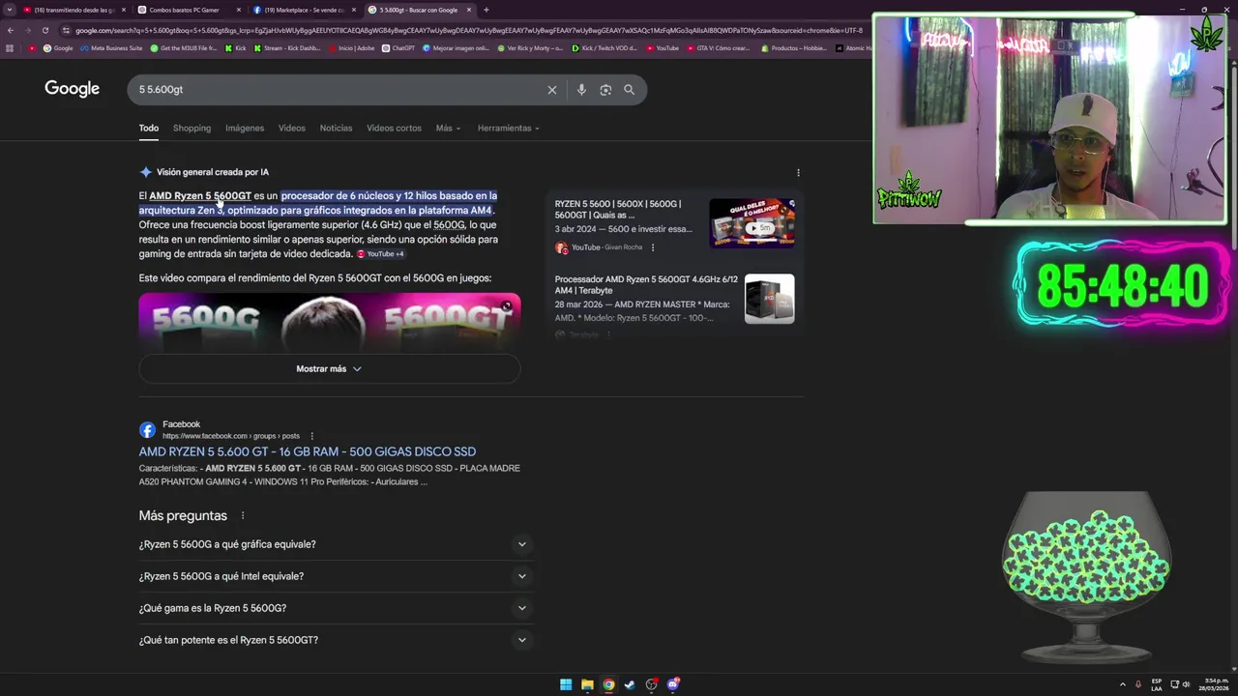Open options on the Givan Rocha video card
This screenshot has height=696, width=1238.
653,247
